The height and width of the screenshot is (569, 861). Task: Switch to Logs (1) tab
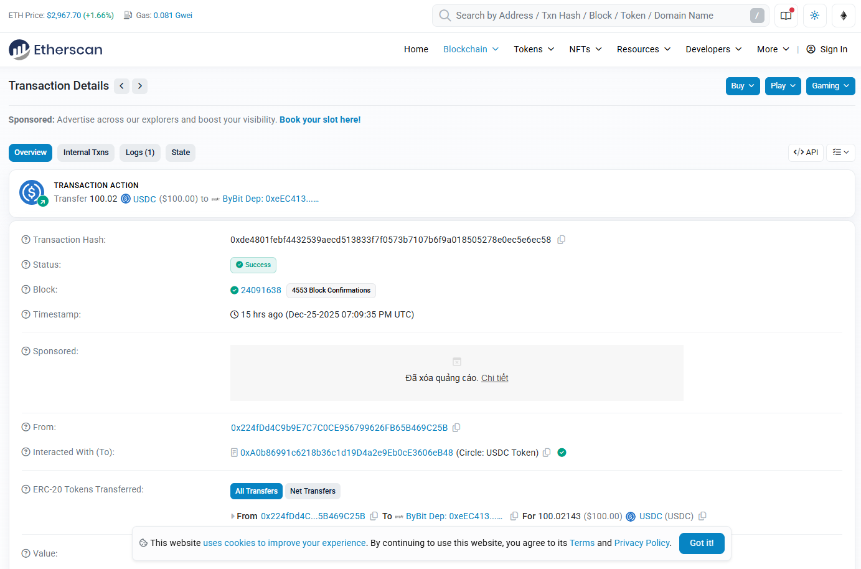[x=140, y=153]
